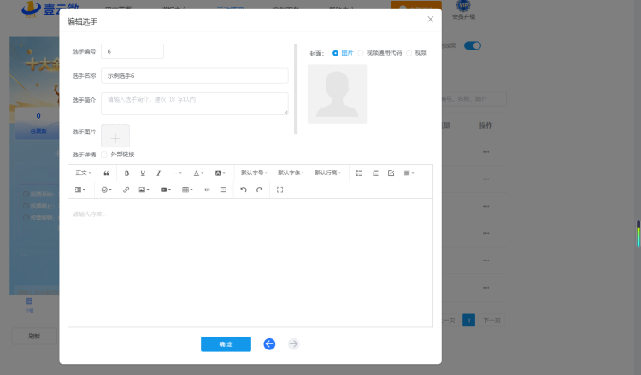The width and height of the screenshot is (641, 375).
Task: Apply italic formatting
Action: coord(159,173)
